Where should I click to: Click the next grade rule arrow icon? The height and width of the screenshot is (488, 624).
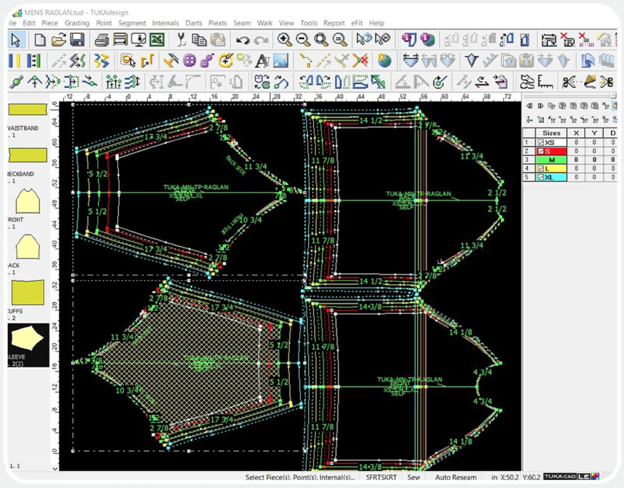540,106
